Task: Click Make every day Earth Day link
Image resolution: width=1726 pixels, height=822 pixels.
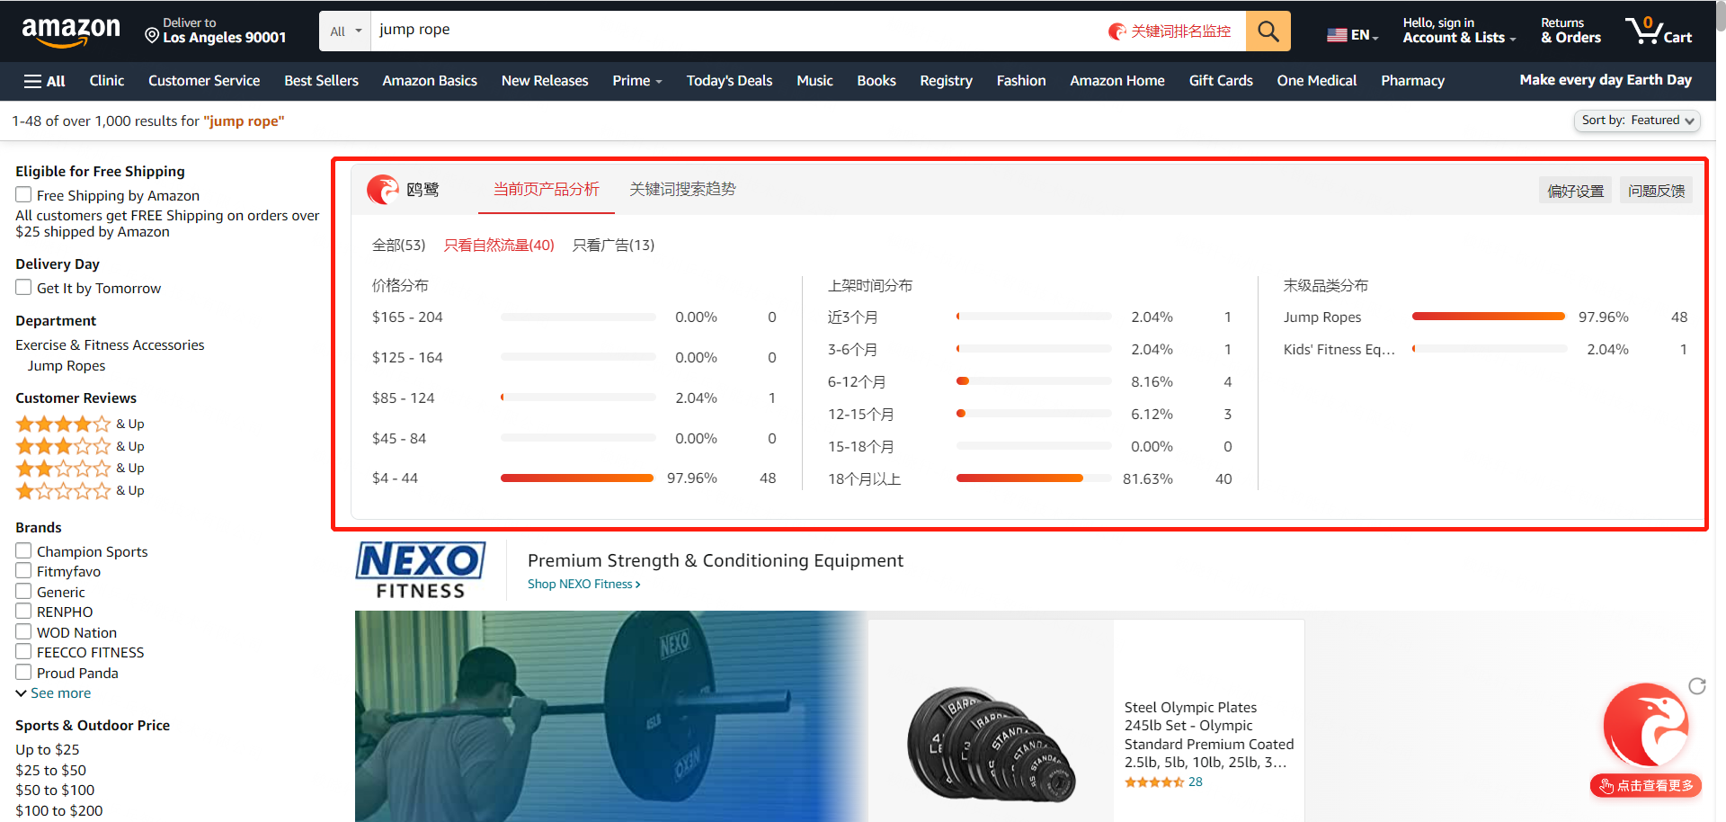Action: pos(1606,80)
